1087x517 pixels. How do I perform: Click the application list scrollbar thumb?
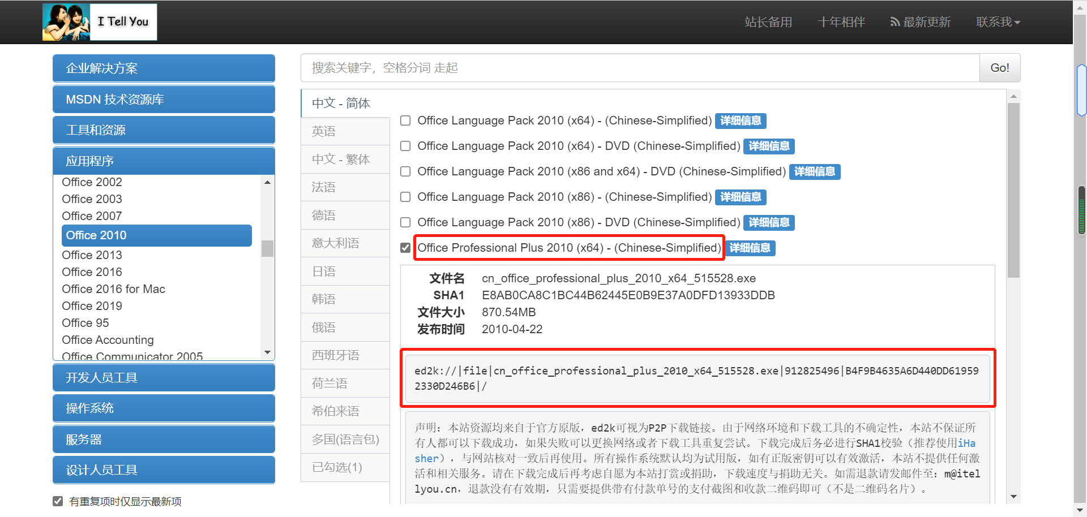(x=267, y=248)
